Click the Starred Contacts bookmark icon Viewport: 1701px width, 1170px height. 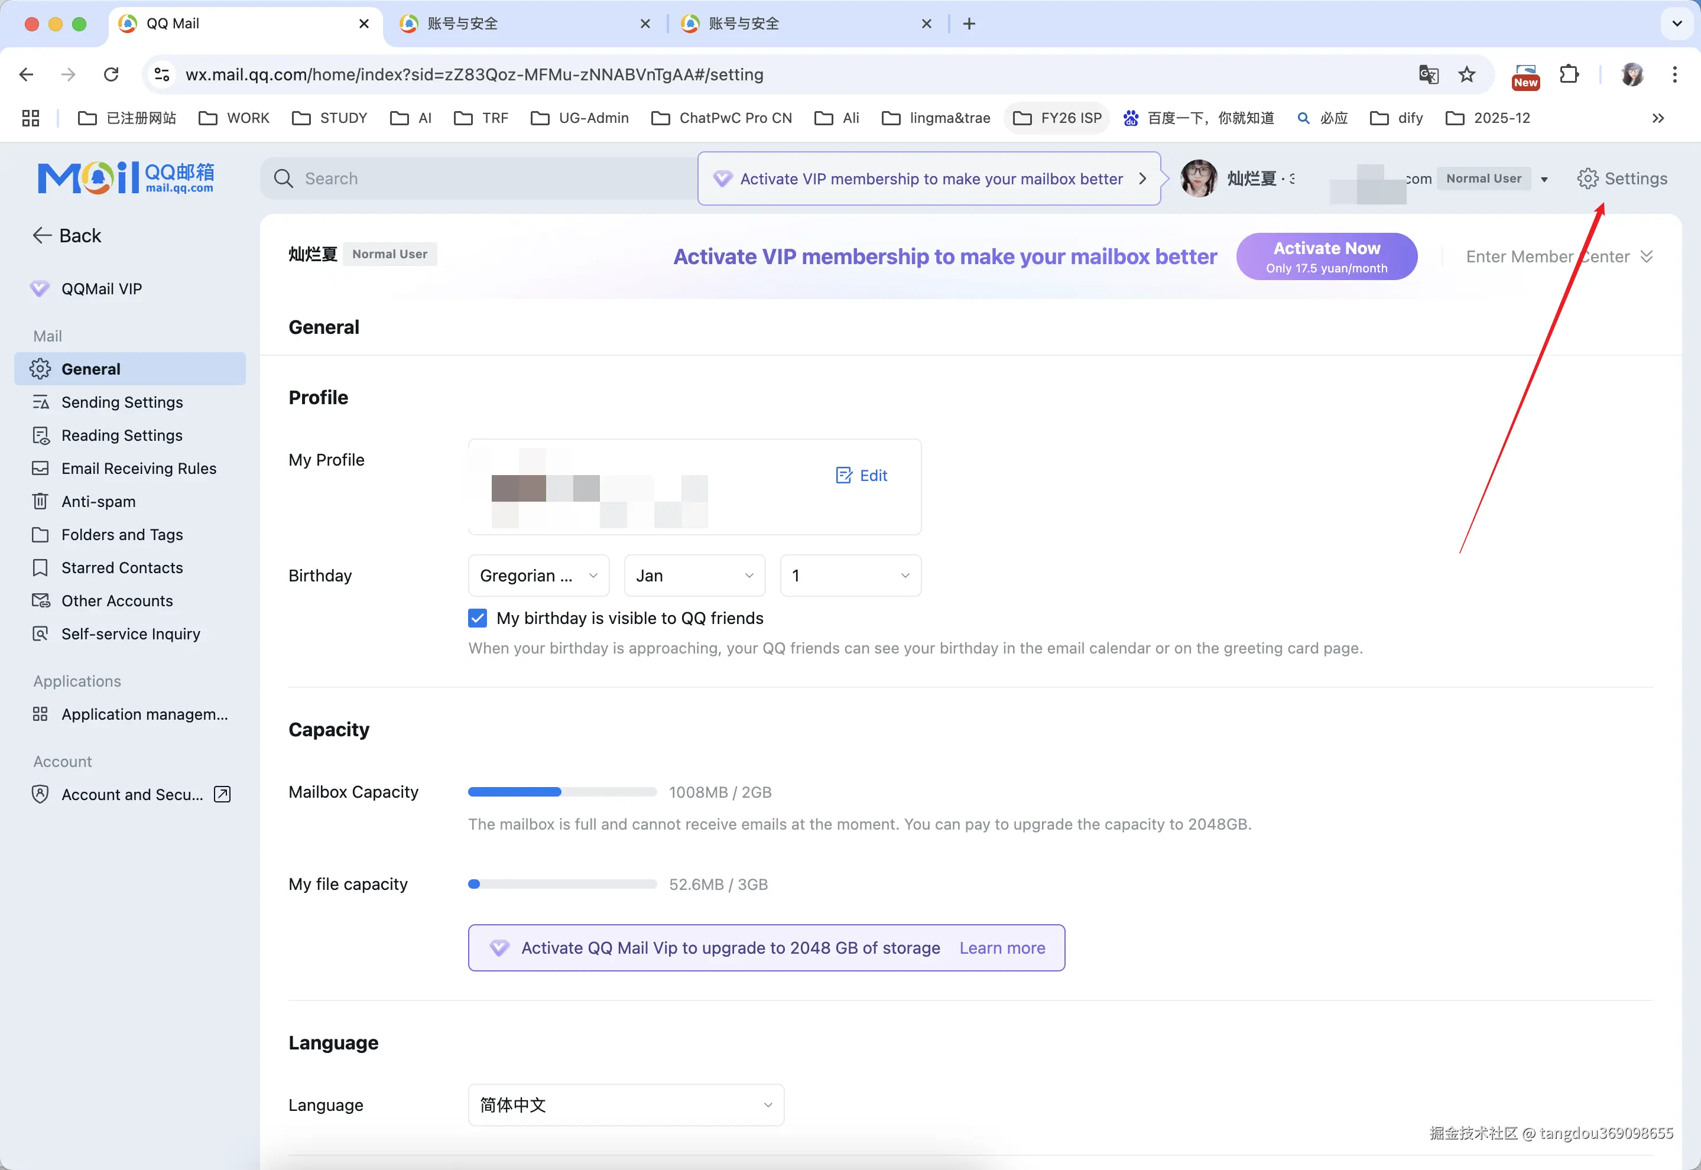40,567
